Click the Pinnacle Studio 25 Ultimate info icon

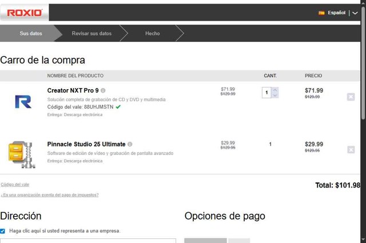pos(130,144)
